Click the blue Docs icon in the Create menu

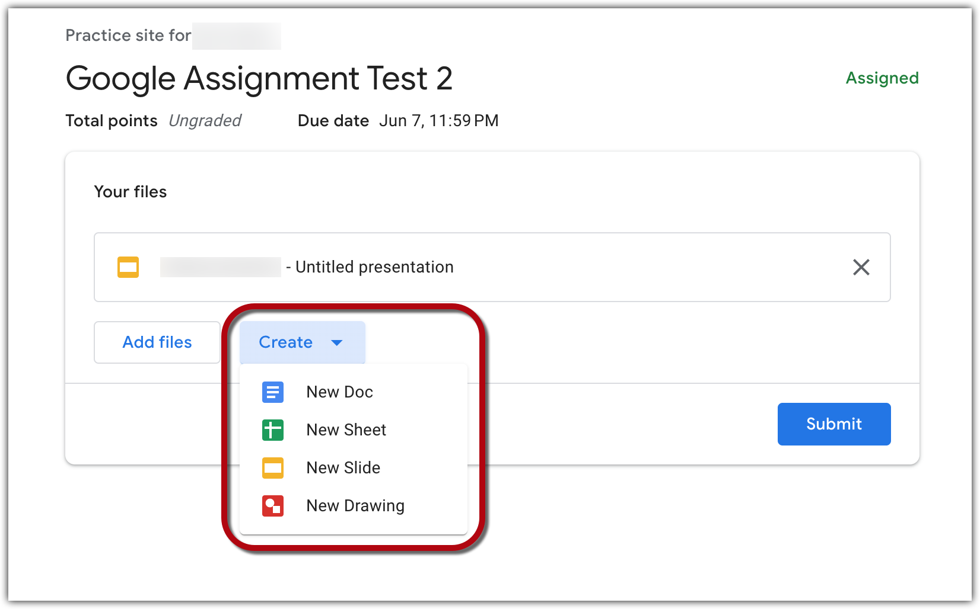pyautogui.click(x=272, y=392)
